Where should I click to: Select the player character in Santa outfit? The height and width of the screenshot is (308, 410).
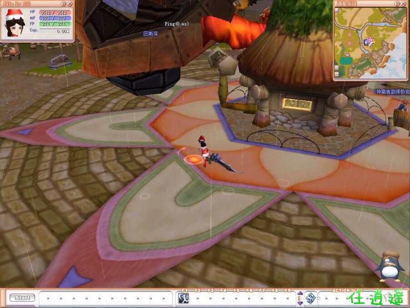click(x=204, y=151)
